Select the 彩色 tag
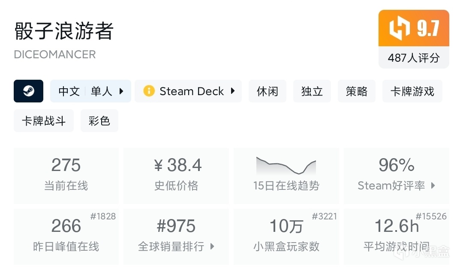The width and height of the screenshot is (463, 267). [x=99, y=121]
